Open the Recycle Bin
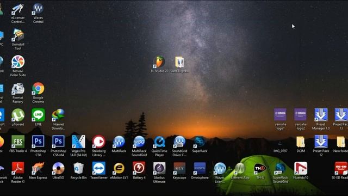The width and height of the screenshot is (348, 196). click(78, 168)
